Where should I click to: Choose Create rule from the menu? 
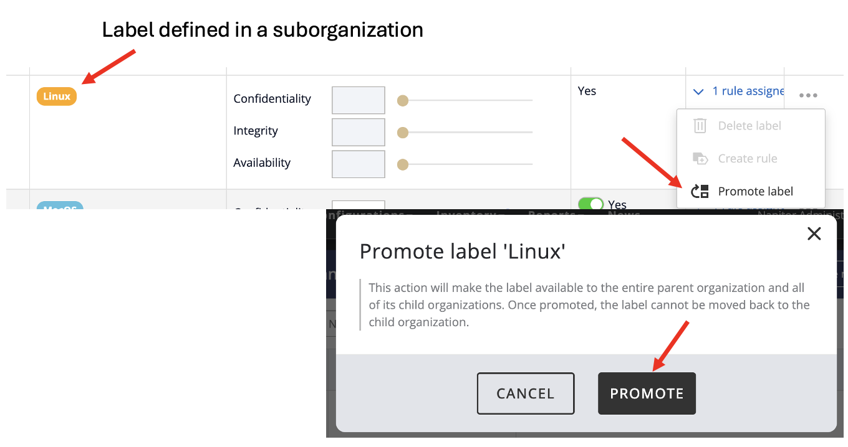tap(748, 159)
